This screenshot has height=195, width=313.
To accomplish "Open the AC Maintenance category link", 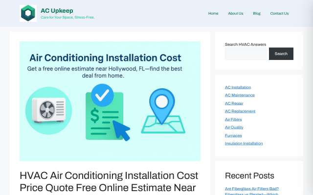I will (x=240, y=95).
